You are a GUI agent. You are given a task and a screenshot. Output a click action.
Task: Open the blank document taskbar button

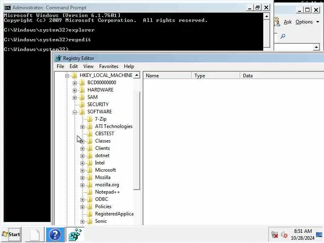[x=35, y=234]
